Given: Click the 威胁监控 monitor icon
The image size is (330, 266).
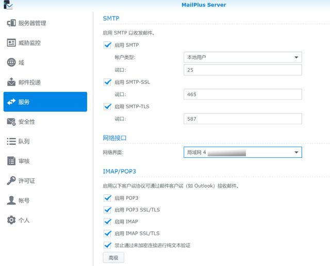Looking at the screenshot, I should click(x=11, y=43).
